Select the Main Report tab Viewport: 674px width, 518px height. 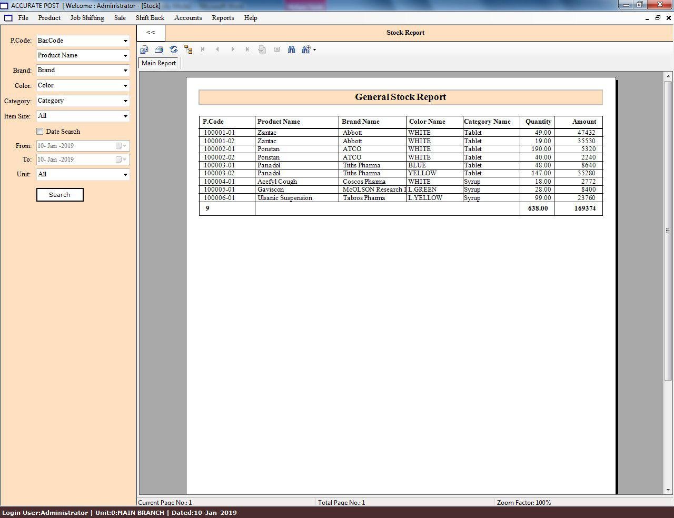point(158,63)
